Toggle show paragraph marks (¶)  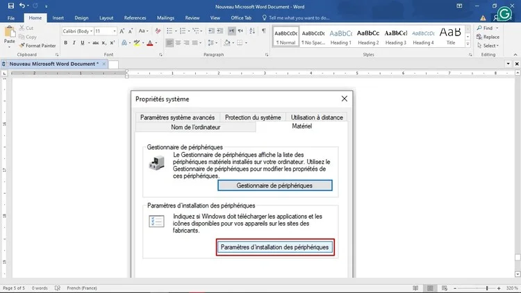pyautogui.click(x=263, y=31)
